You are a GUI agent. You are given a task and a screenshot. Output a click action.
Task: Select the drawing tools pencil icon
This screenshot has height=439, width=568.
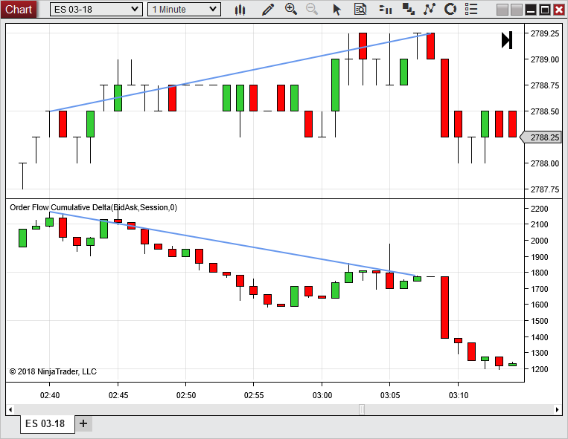[268, 10]
